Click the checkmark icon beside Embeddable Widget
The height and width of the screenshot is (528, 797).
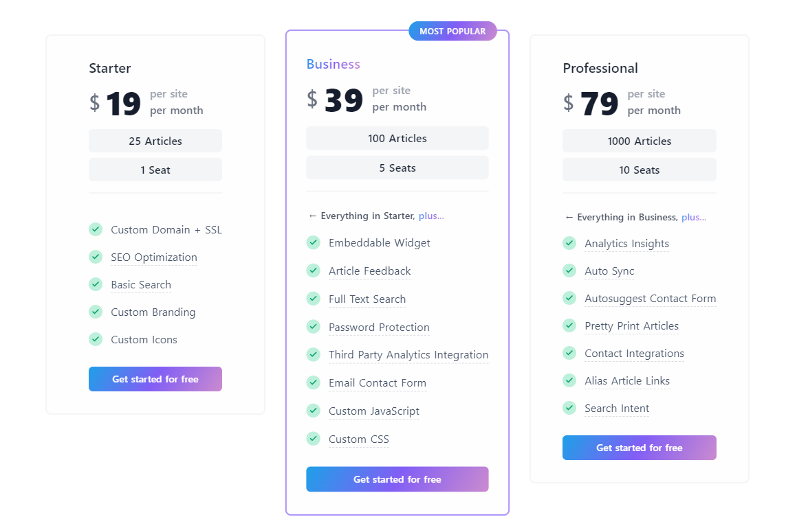(314, 242)
